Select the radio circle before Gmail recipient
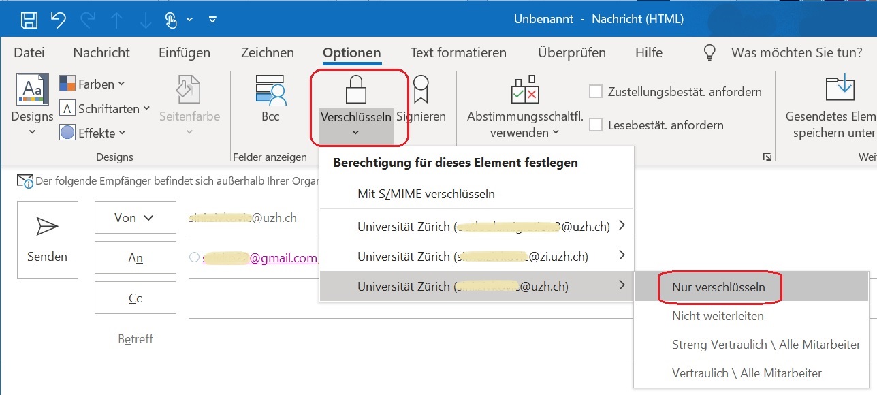 (195, 257)
